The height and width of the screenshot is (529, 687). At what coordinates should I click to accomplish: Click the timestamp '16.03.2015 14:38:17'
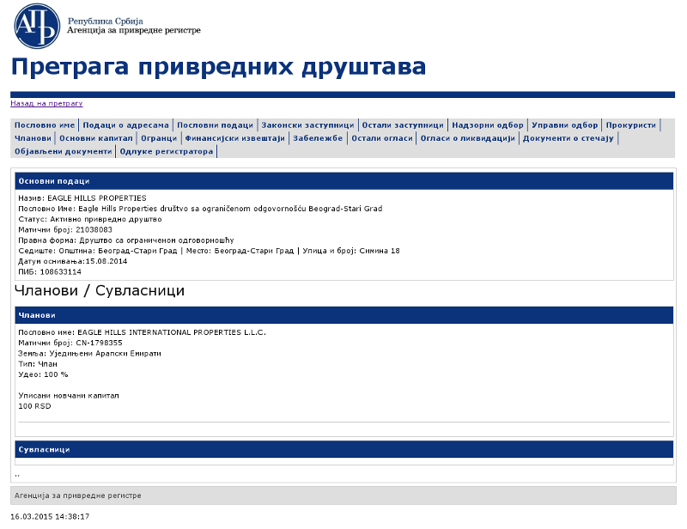tap(50, 517)
